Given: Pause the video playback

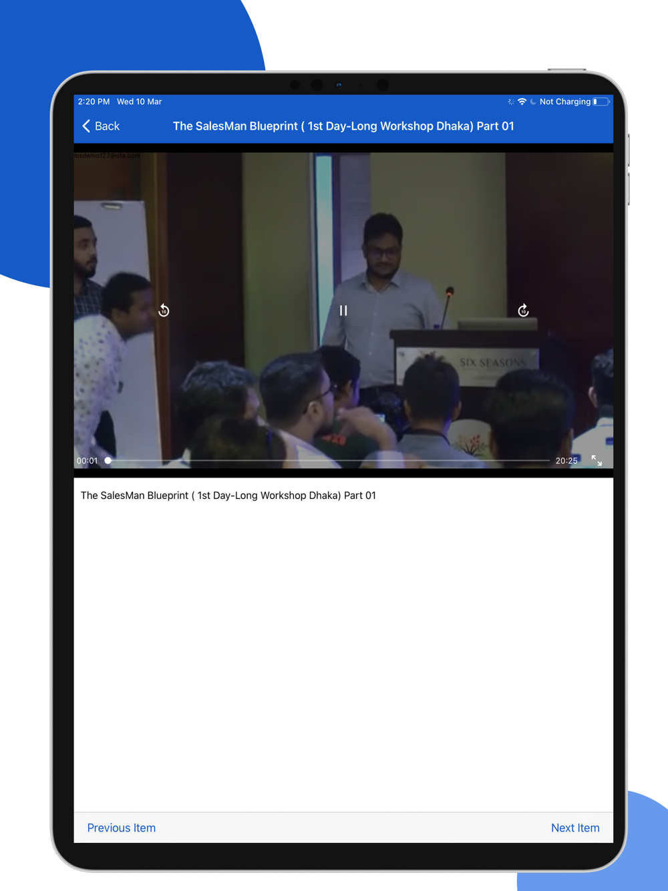Looking at the screenshot, I should tap(343, 311).
